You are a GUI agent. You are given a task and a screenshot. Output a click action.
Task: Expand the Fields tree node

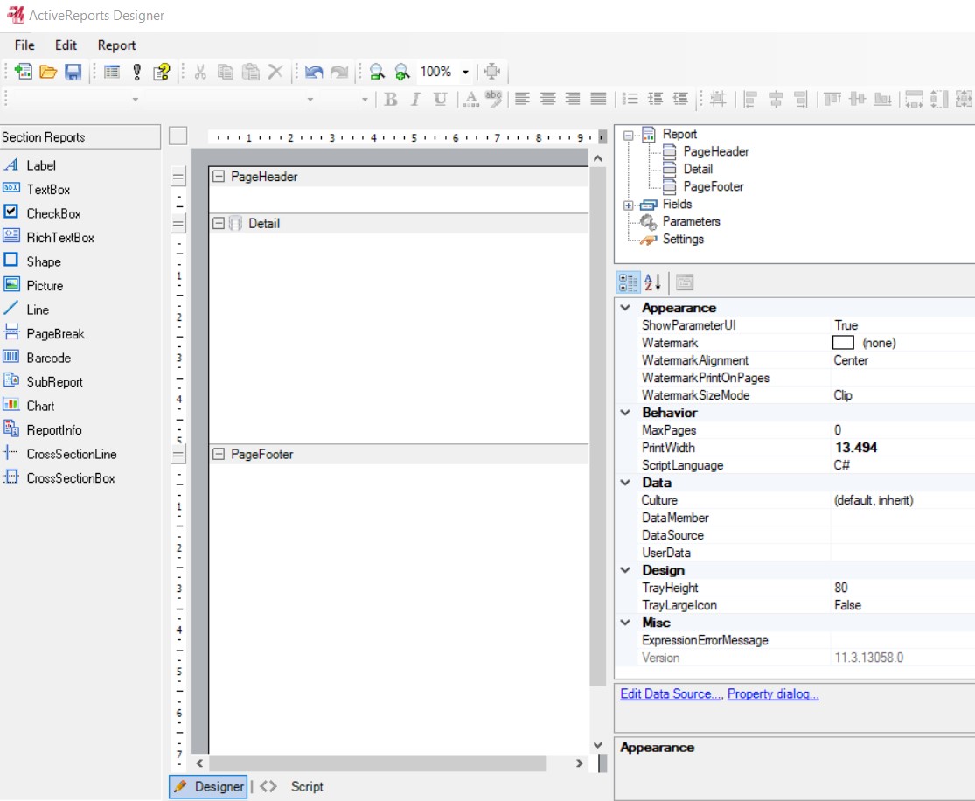(628, 205)
